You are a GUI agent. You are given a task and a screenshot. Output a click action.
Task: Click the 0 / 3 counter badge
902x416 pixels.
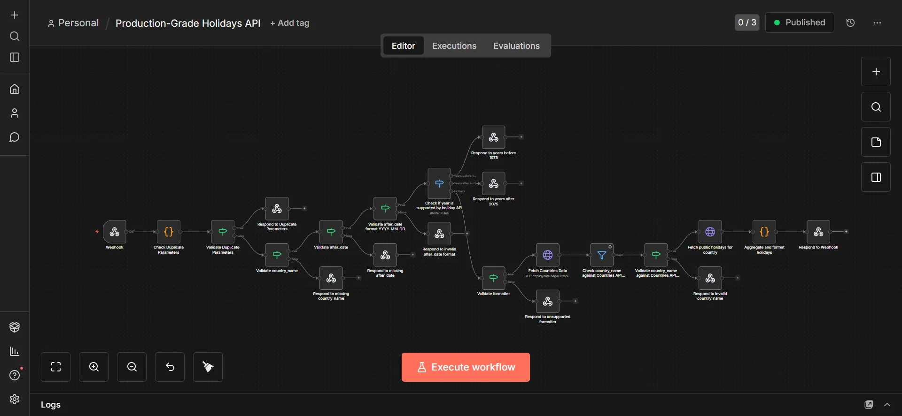coord(747,23)
